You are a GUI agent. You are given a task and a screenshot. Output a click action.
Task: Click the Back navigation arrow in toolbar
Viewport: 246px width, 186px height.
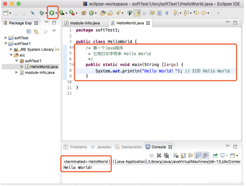[203, 13]
